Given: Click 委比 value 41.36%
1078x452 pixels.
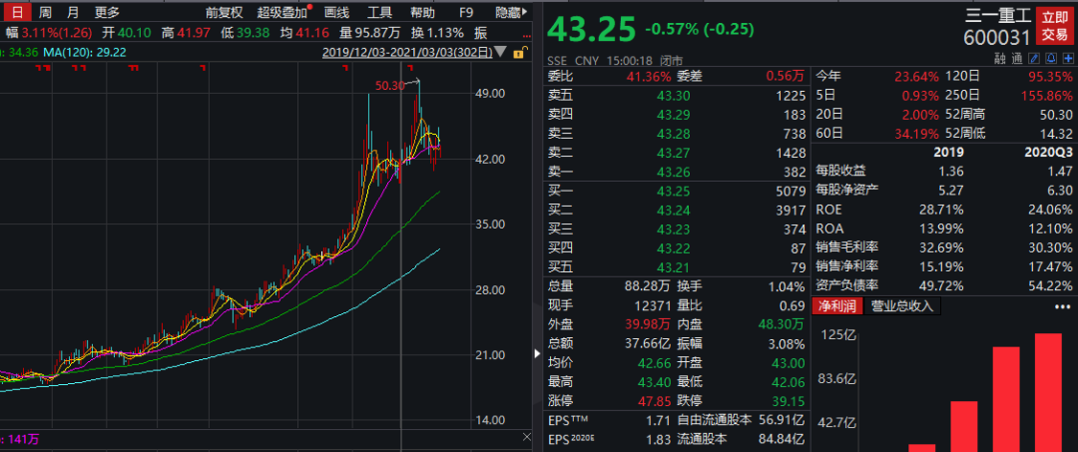Looking at the screenshot, I should click(648, 76).
